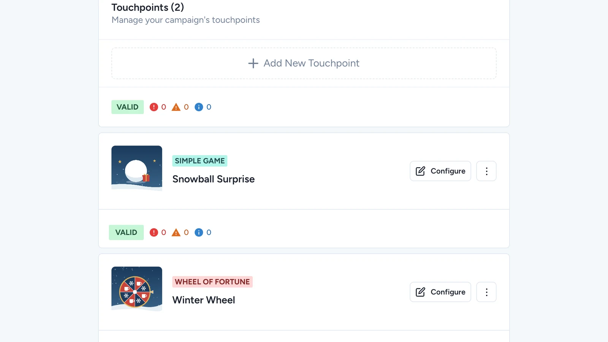The height and width of the screenshot is (342, 608).
Task: Click the pencil edit icon on Winter Wheel's Configure
Action: (x=420, y=292)
